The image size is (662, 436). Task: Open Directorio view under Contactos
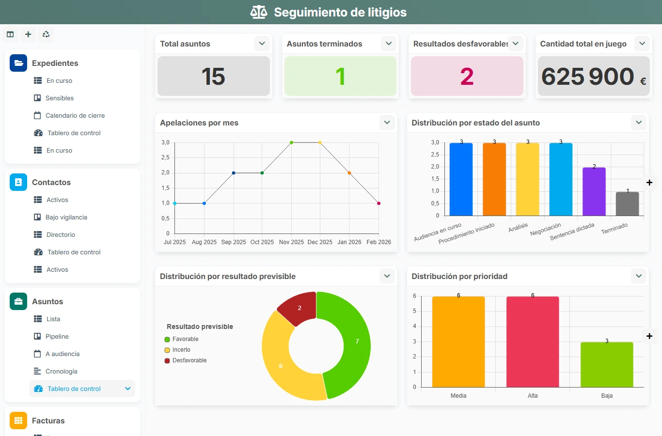click(61, 234)
